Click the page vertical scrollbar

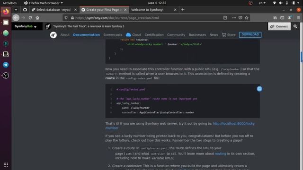[x=301, y=57]
